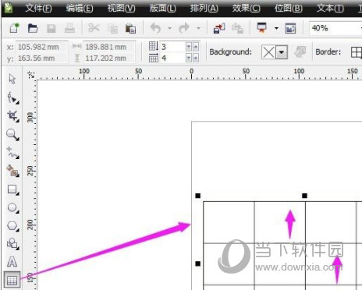
Task: Select the Rectangle tool
Action: click(x=12, y=189)
